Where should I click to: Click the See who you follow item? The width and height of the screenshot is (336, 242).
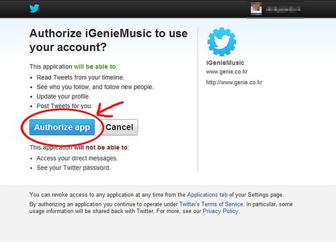point(95,87)
